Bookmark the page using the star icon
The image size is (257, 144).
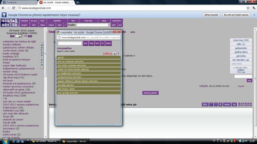(248, 8)
